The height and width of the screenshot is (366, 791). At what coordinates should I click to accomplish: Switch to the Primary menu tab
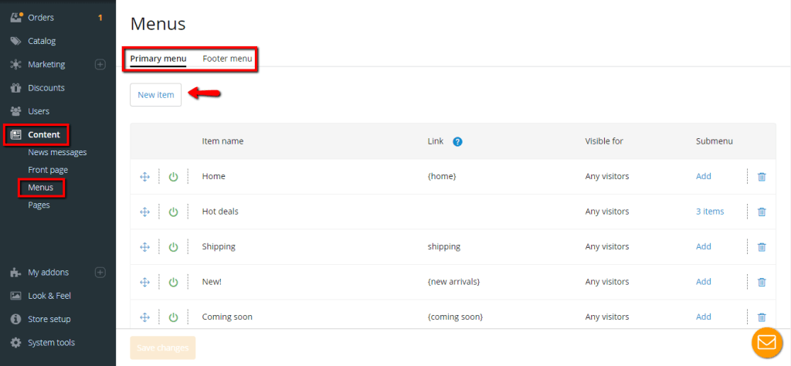coord(158,59)
